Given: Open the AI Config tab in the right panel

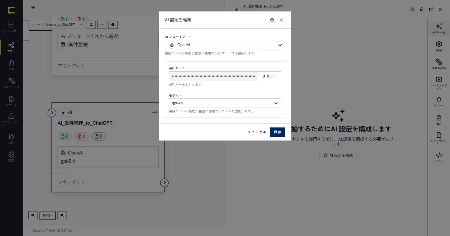Looking at the screenshot, I should click(439, 28).
